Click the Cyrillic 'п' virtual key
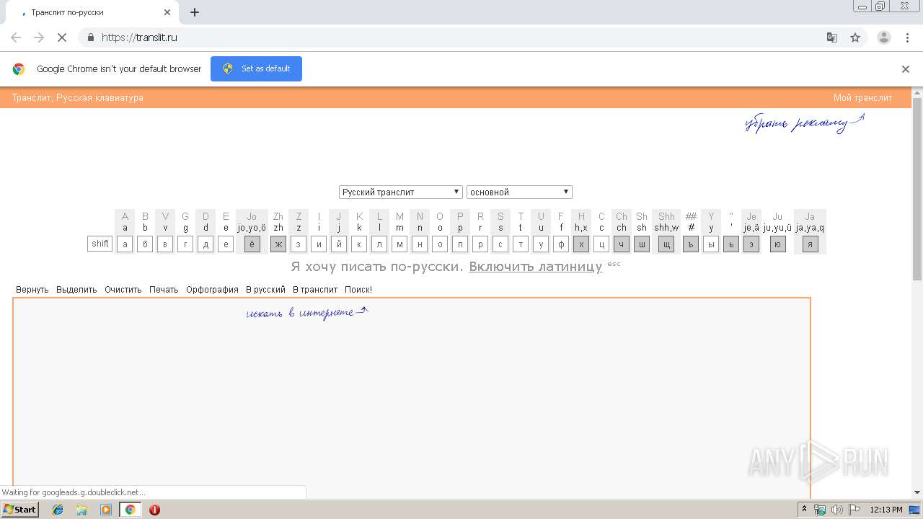Image resolution: width=923 pixels, height=519 pixels. [x=460, y=244]
